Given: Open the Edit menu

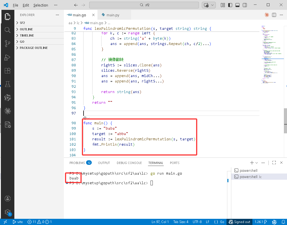Looking at the screenshot, I should (26, 5).
